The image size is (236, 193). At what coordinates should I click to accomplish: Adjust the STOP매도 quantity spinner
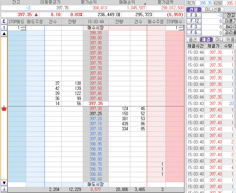tap(23, 28)
